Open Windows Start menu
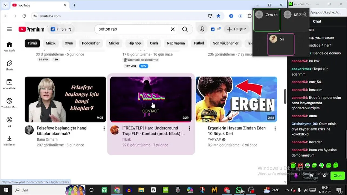Image resolution: width=347 pixels, height=195 pixels. click(6, 190)
